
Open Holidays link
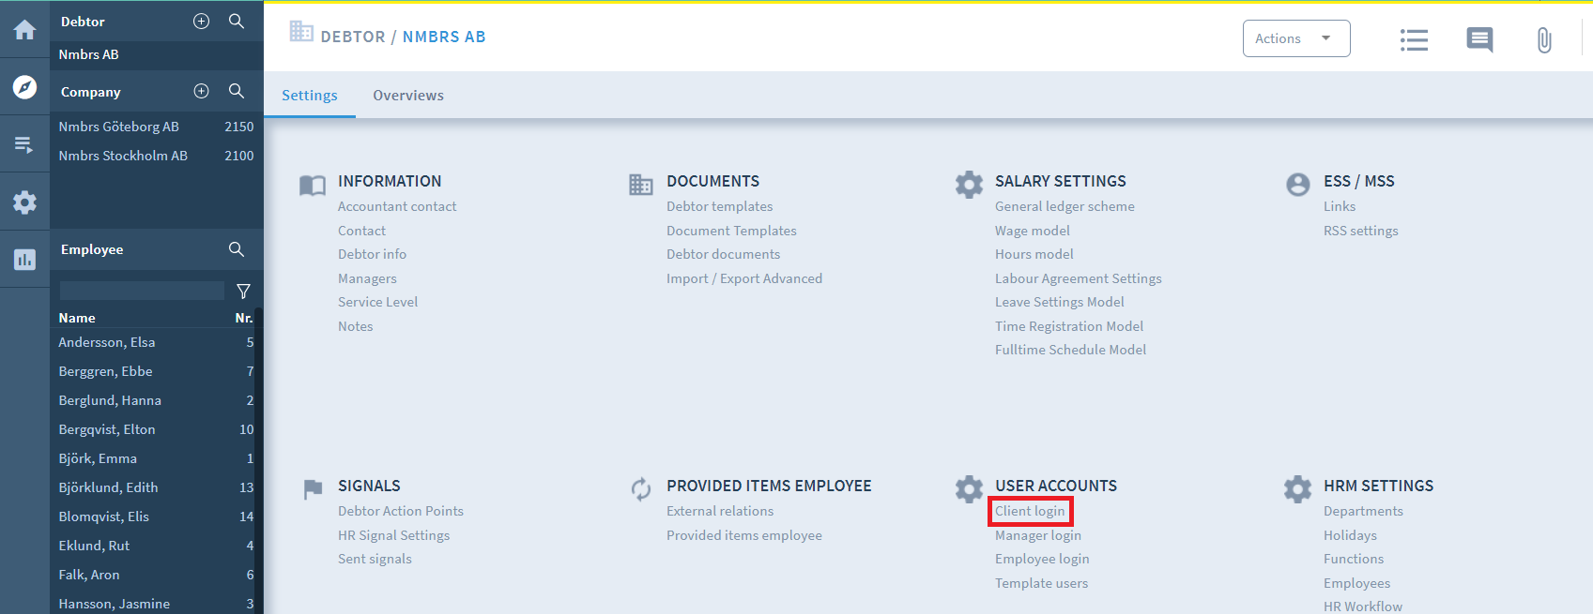click(x=1350, y=535)
